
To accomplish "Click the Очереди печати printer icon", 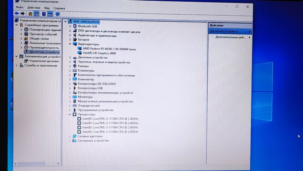I will click(x=75, y=106).
